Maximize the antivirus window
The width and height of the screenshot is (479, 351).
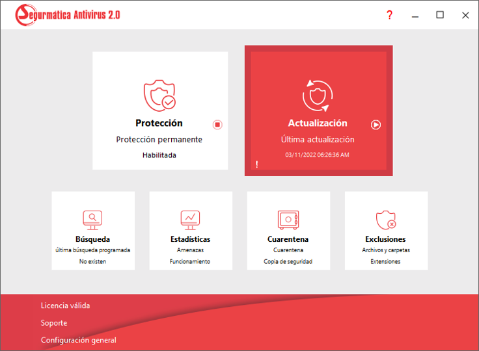point(440,15)
